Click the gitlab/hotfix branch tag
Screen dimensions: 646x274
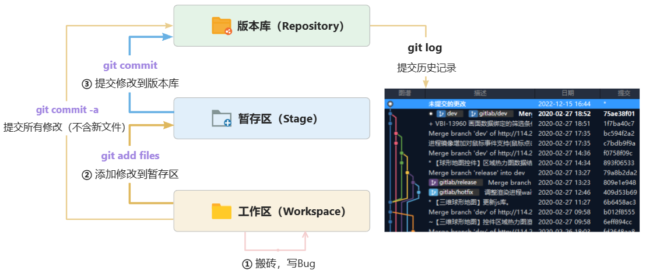click(454, 192)
